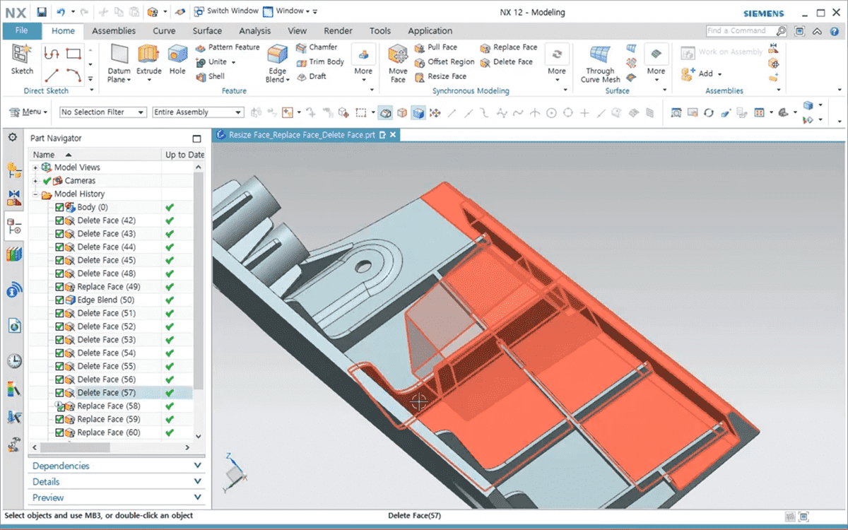Viewport: 848px width, 530px height.
Task: Launch the Move Face command
Action: pyautogui.click(x=398, y=64)
